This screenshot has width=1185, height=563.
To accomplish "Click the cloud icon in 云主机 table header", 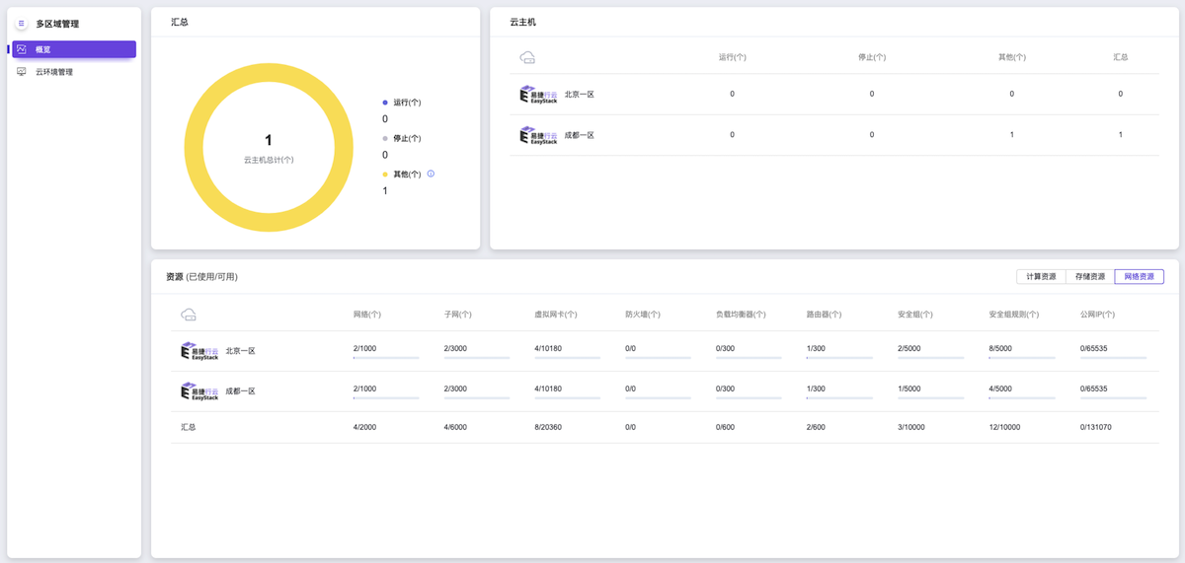I will [527, 57].
